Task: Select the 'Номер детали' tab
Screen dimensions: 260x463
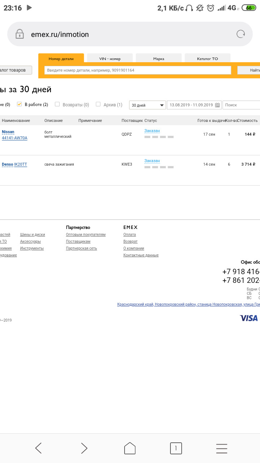Action: click(x=61, y=59)
